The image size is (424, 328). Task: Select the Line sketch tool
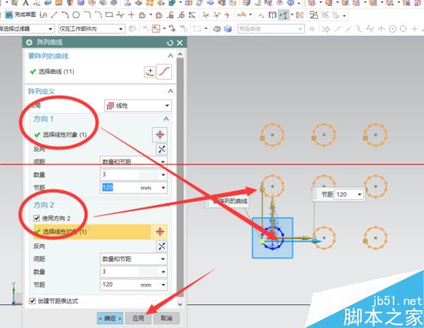pos(54,14)
